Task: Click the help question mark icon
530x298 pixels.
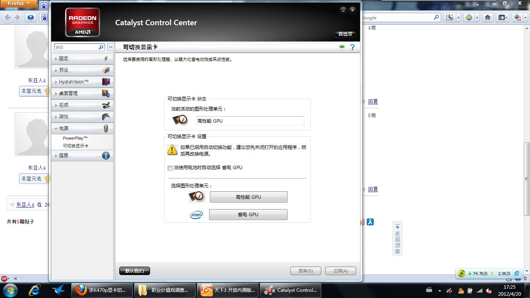Action: [x=352, y=47]
